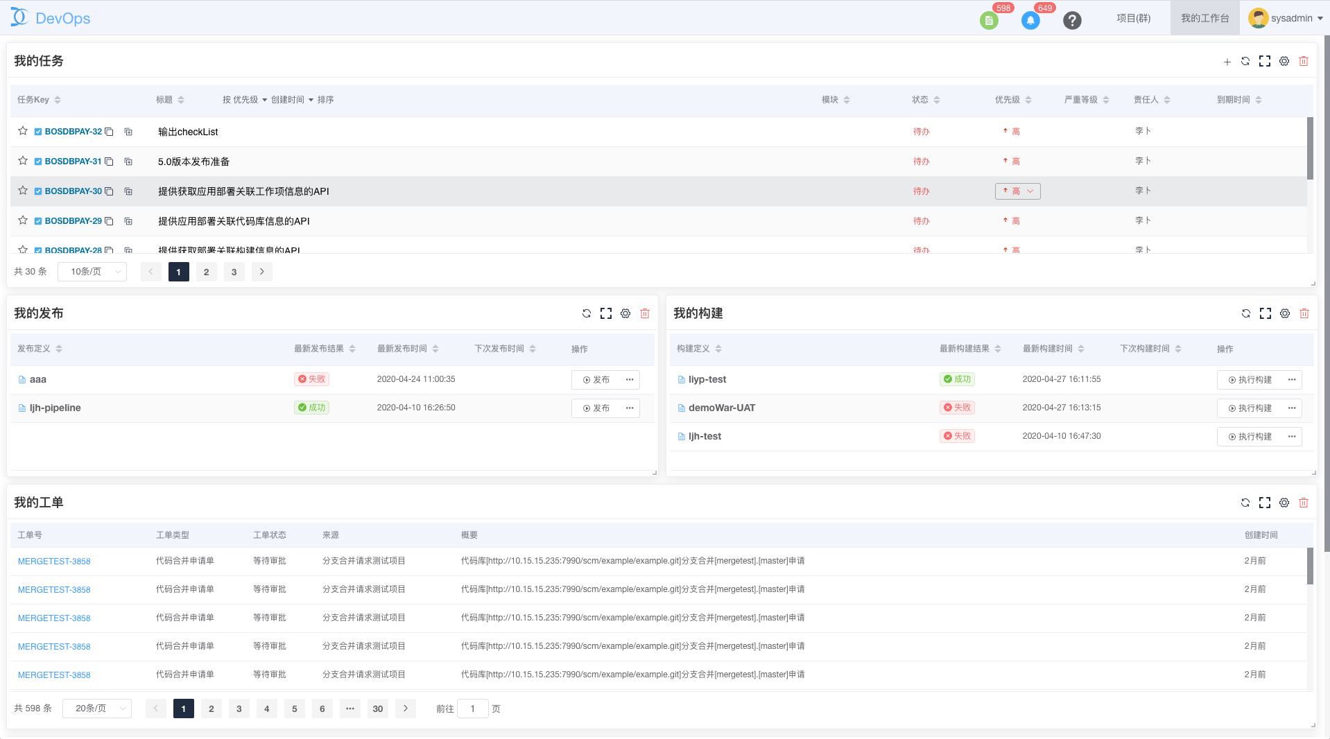Open 我的构建 panel settings gear
The width and height of the screenshot is (1330, 739).
point(1285,313)
